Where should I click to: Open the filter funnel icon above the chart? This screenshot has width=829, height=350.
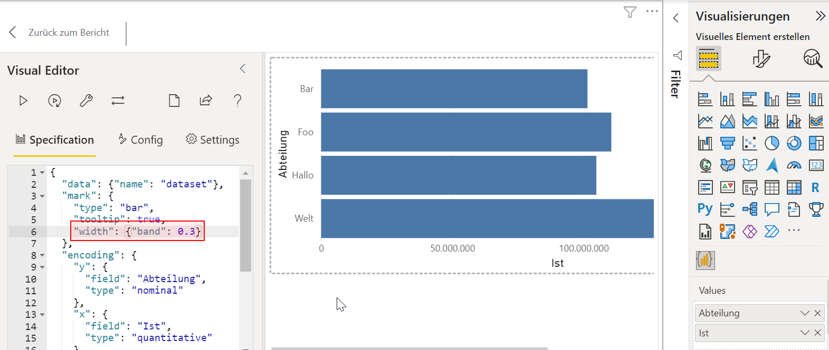click(630, 12)
